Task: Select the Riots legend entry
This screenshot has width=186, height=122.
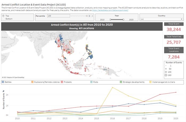Action: tap(95, 82)
